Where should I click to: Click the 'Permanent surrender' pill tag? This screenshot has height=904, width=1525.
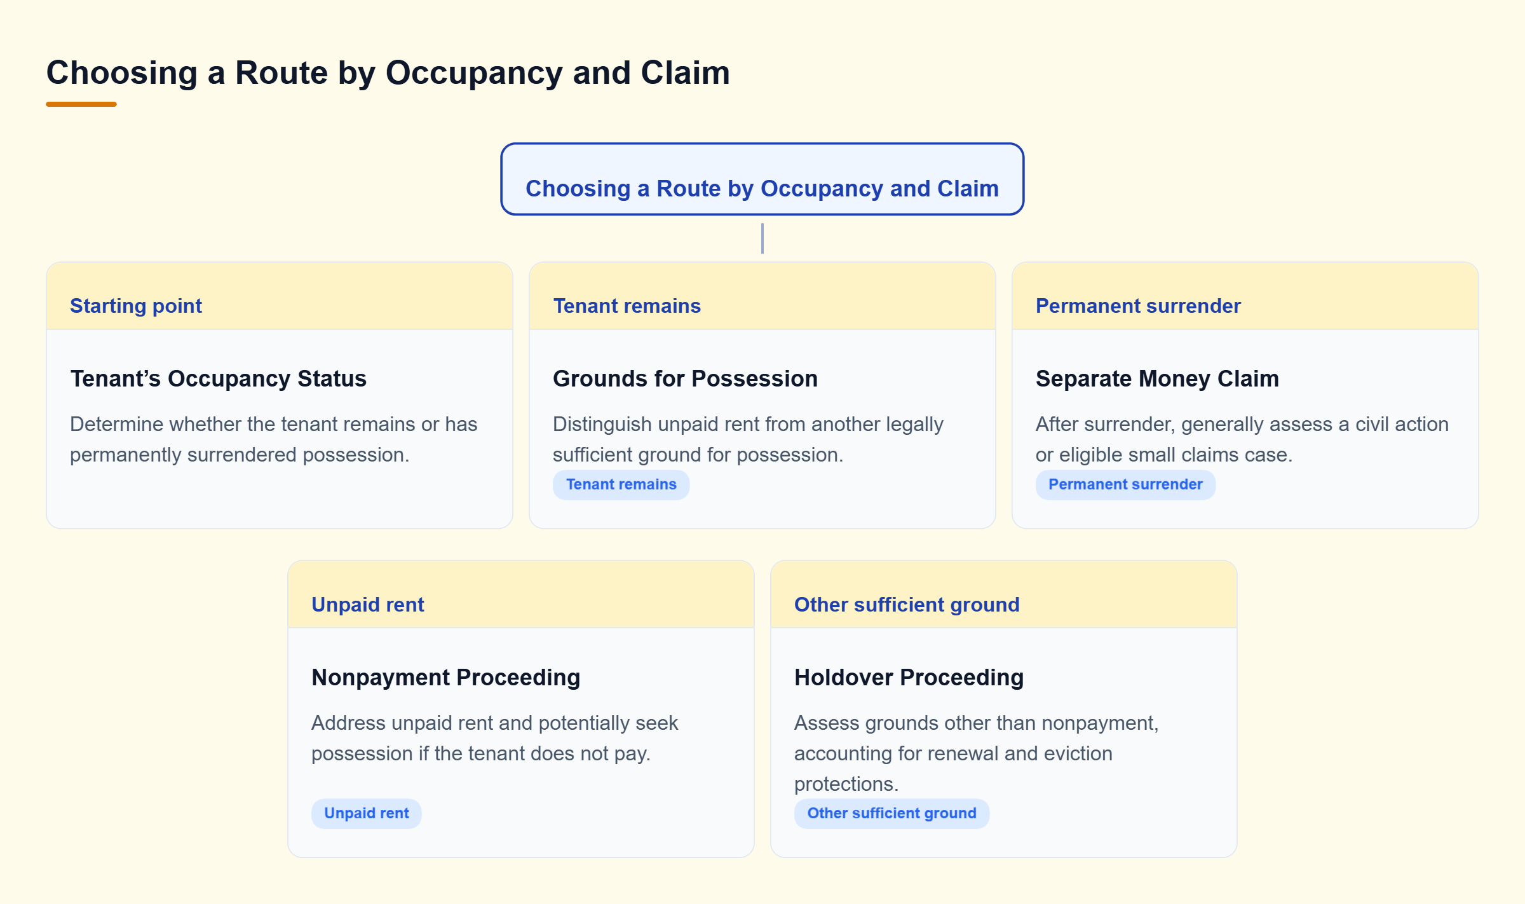tap(1125, 484)
